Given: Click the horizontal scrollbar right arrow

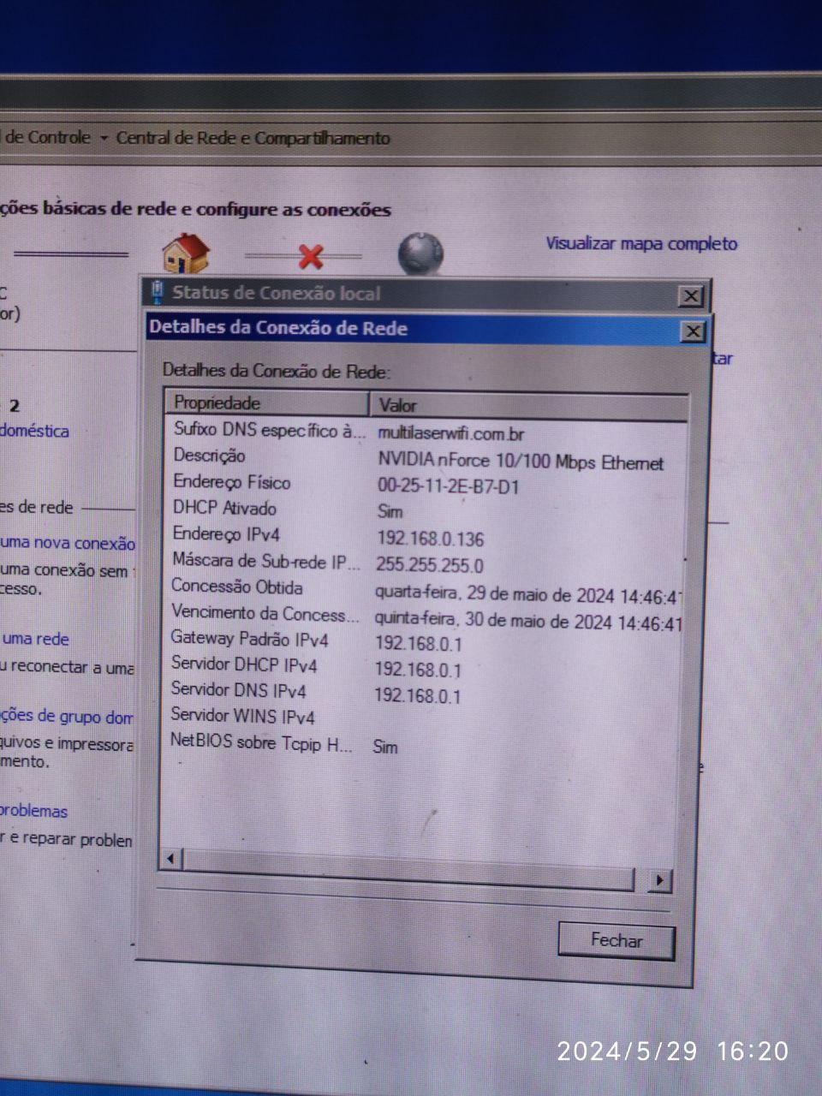Looking at the screenshot, I should (x=658, y=879).
